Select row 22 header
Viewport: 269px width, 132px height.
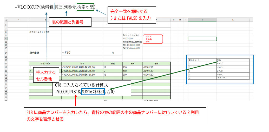click(x=6, y=81)
